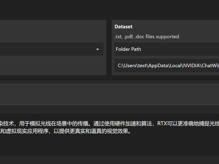Click the Folder Path label text

[128, 49]
